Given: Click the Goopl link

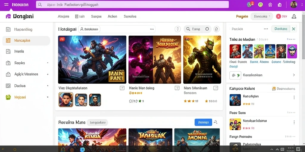Looking at the screenshot, I should pyautogui.click(x=234, y=66).
